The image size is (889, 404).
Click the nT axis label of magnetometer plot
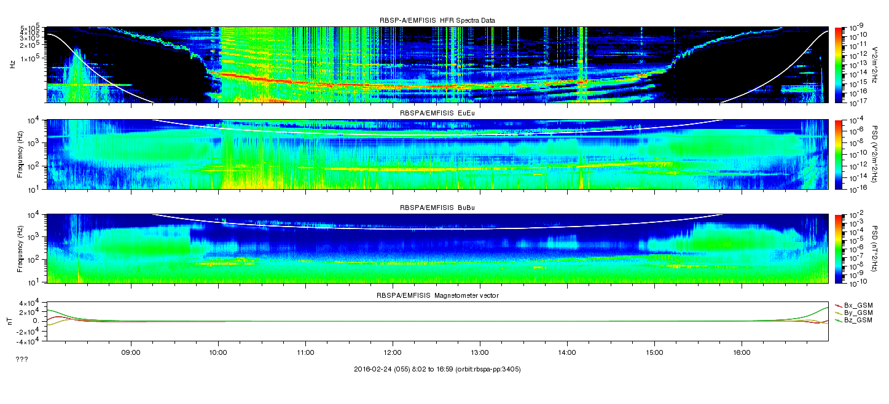point(10,321)
